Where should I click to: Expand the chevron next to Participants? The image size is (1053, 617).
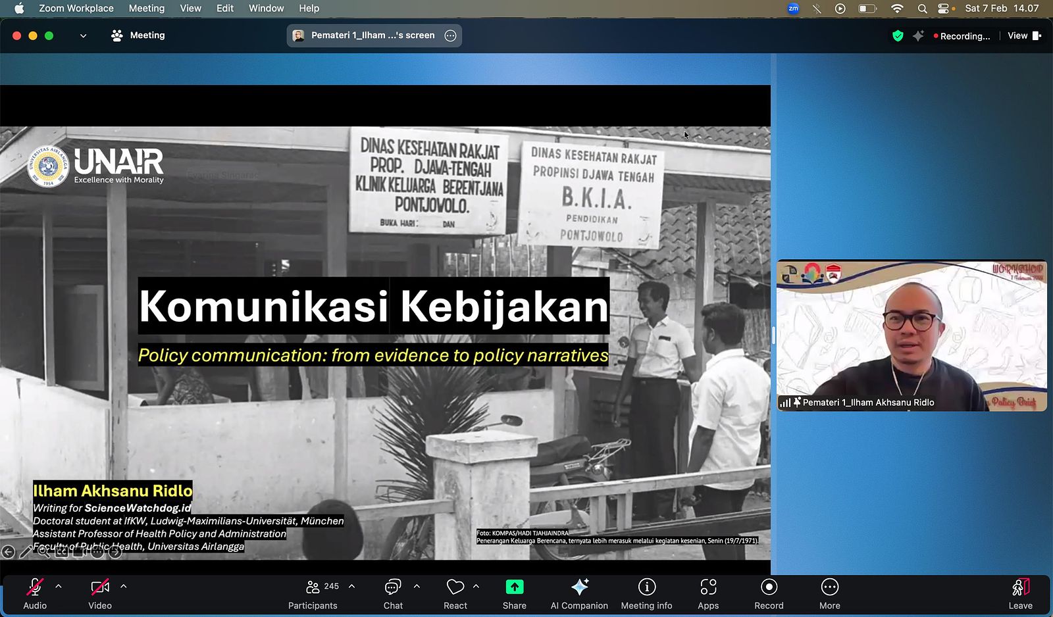pyautogui.click(x=351, y=586)
